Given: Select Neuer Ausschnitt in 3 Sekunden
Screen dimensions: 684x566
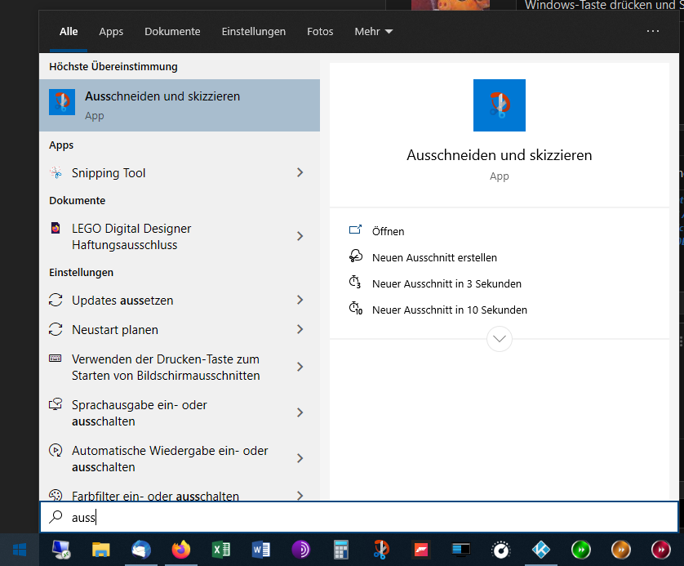Looking at the screenshot, I should click(x=446, y=283).
